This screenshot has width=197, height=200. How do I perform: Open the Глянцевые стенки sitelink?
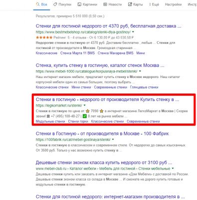[x=144, y=87]
